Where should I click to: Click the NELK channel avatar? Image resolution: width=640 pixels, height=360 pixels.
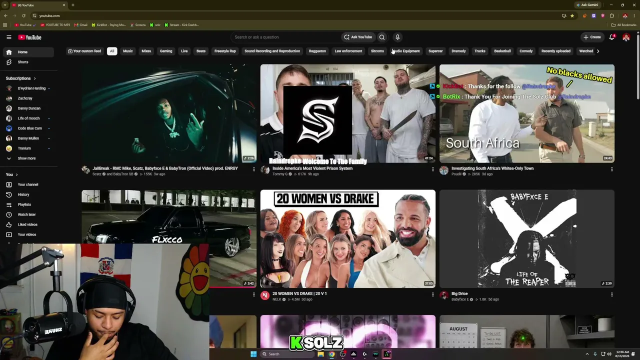(265, 295)
